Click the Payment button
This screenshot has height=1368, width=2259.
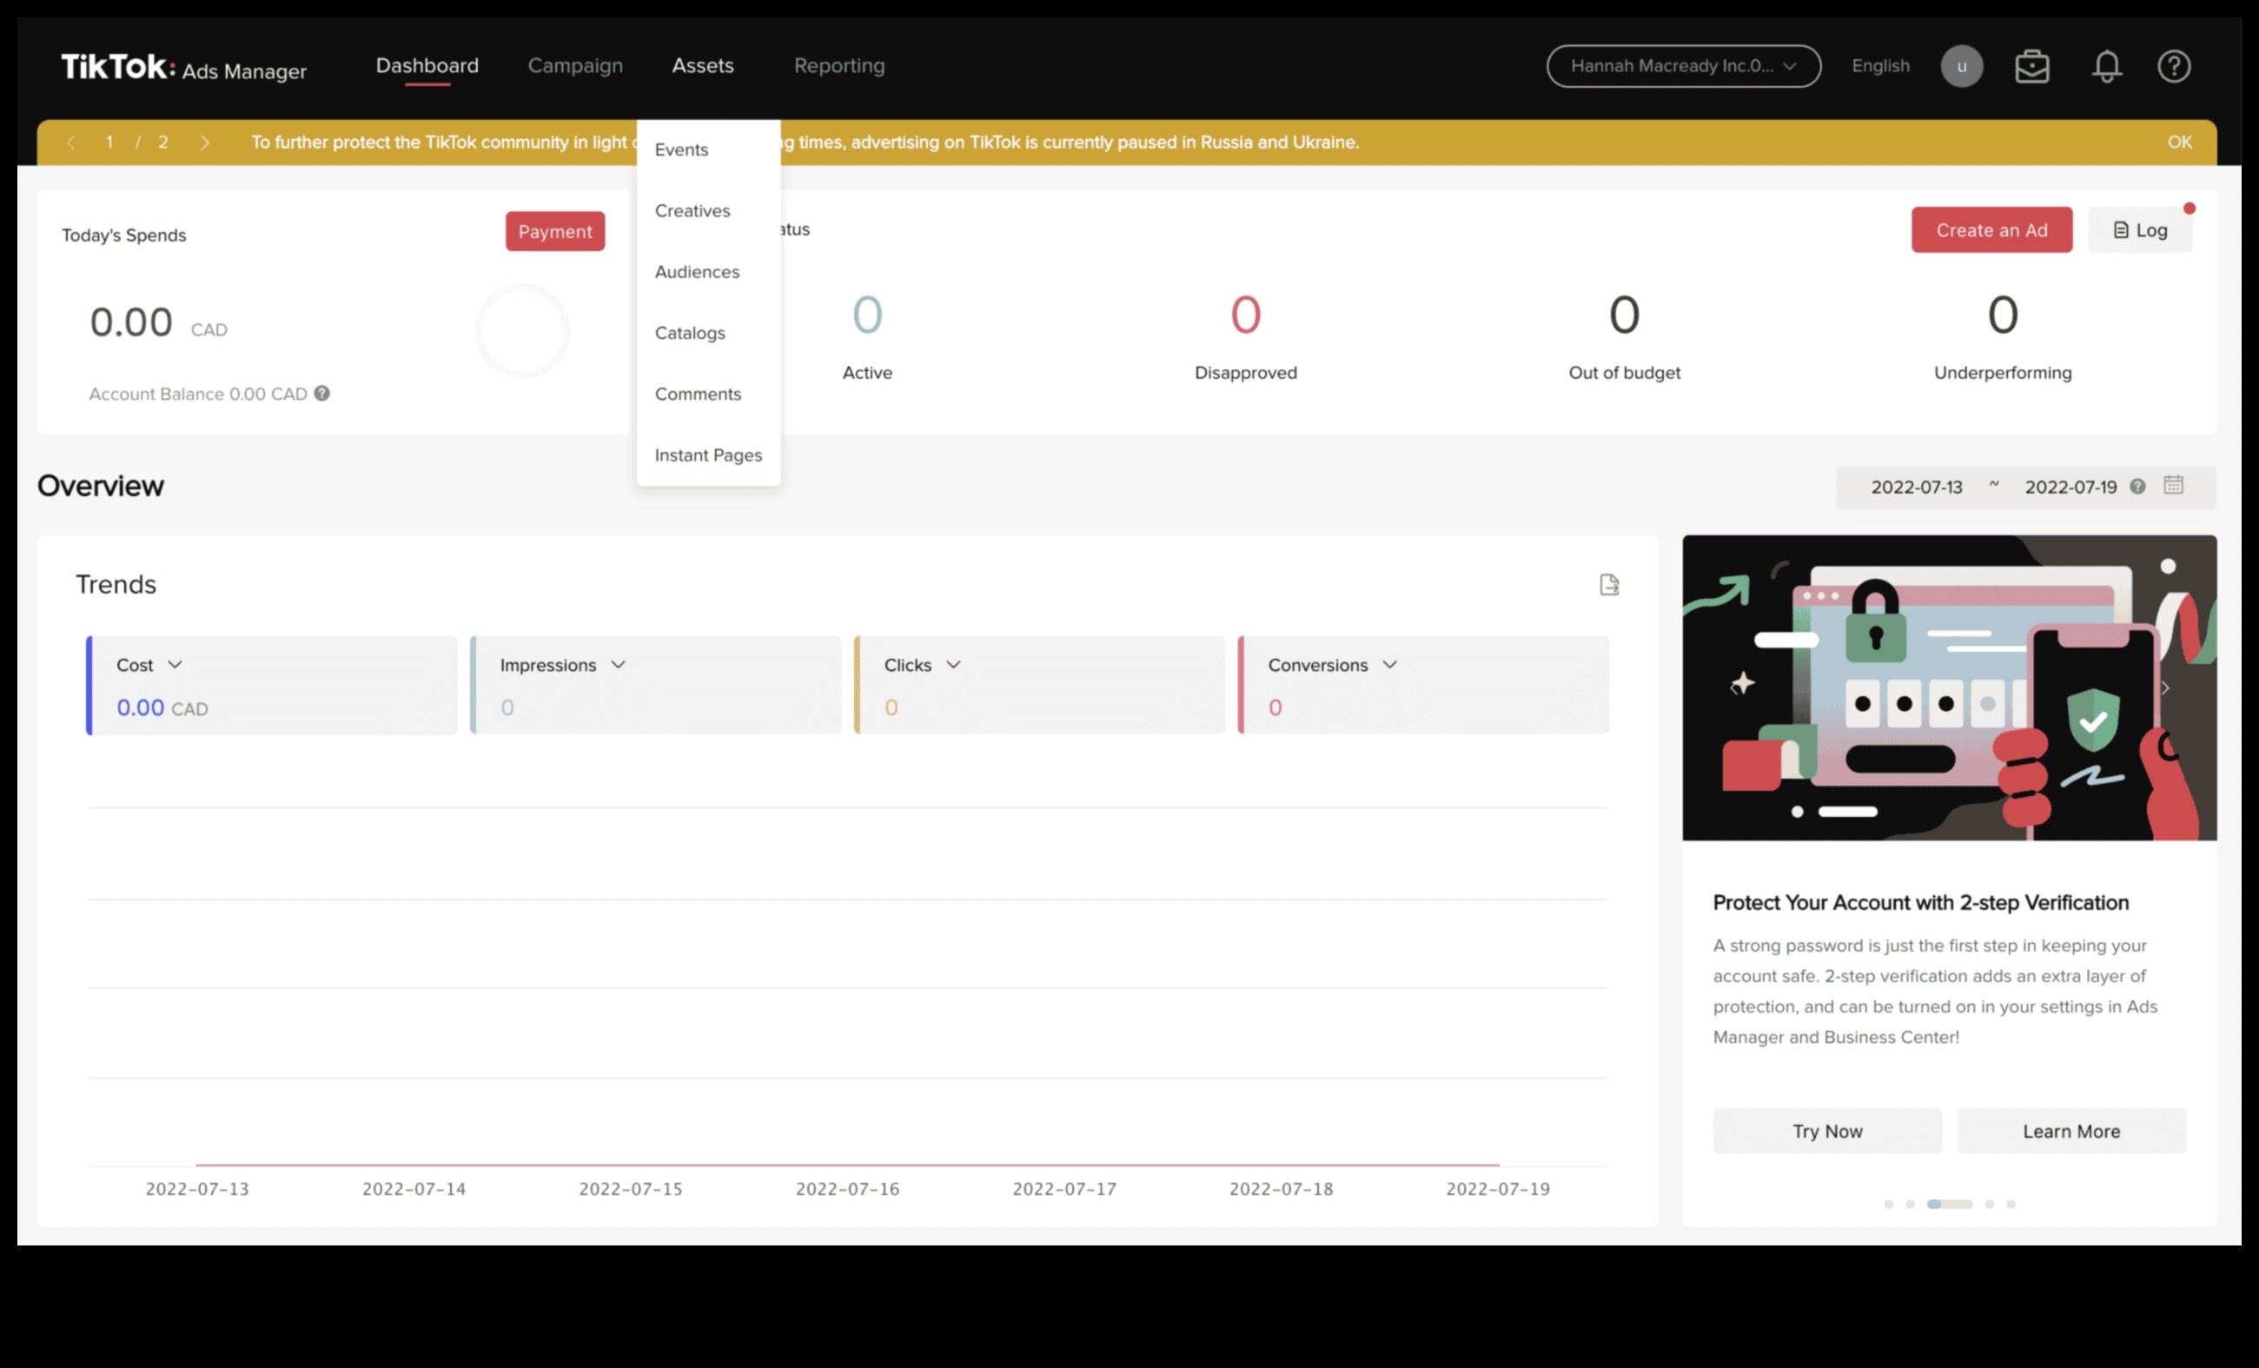click(555, 230)
